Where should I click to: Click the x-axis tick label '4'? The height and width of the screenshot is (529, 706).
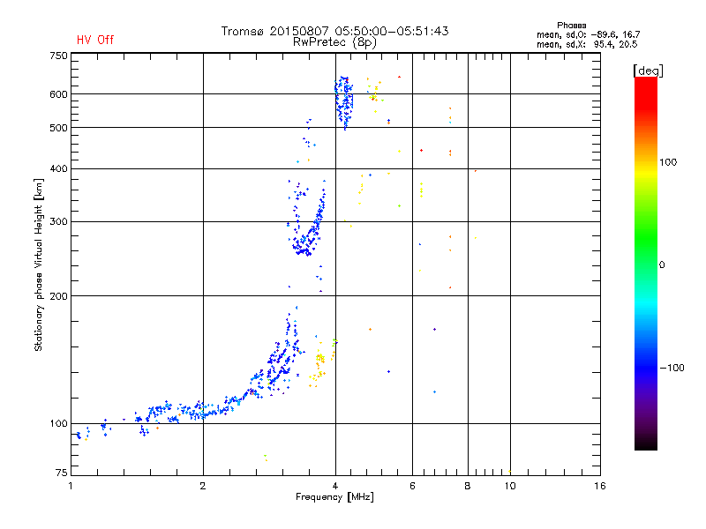335,486
